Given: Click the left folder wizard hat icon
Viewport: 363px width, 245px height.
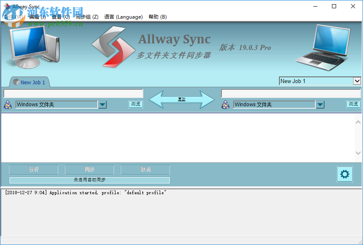Looking at the screenshot, I should (x=7, y=105).
